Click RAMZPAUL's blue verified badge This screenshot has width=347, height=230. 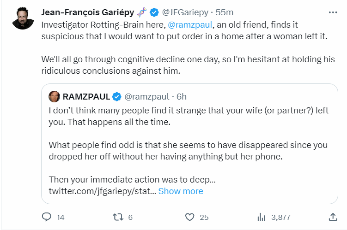[x=117, y=96]
